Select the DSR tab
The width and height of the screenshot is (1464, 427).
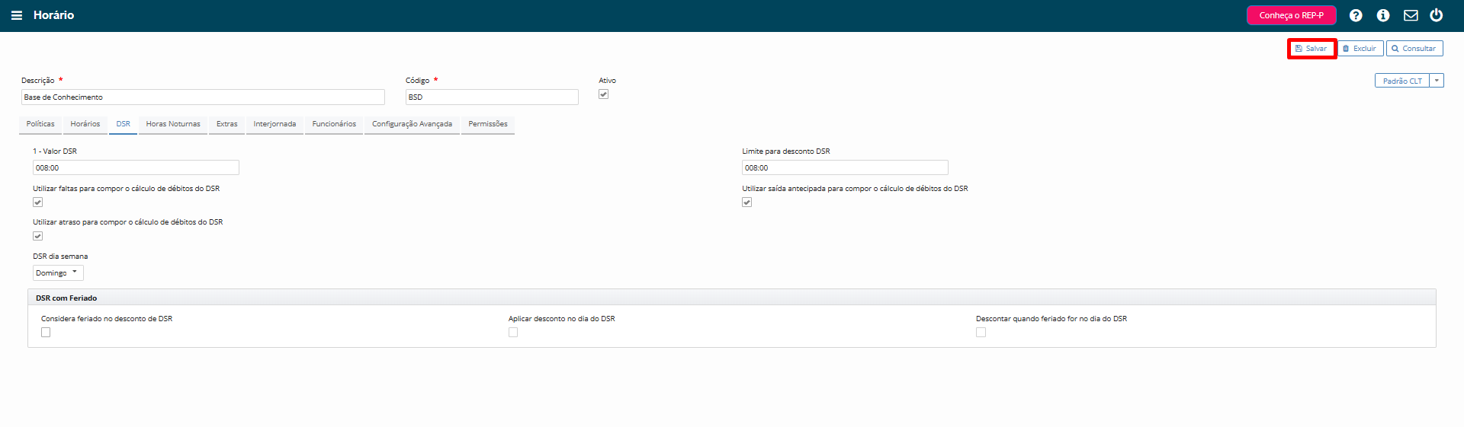pos(123,124)
